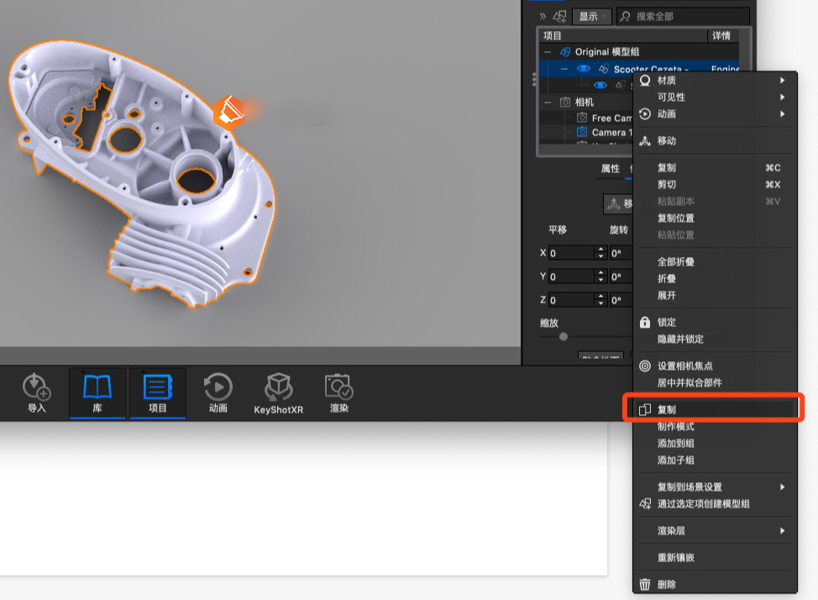Launch the KeyShotXR wizard icon
This screenshot has width=818, height=600.
[x=279, y=391]
